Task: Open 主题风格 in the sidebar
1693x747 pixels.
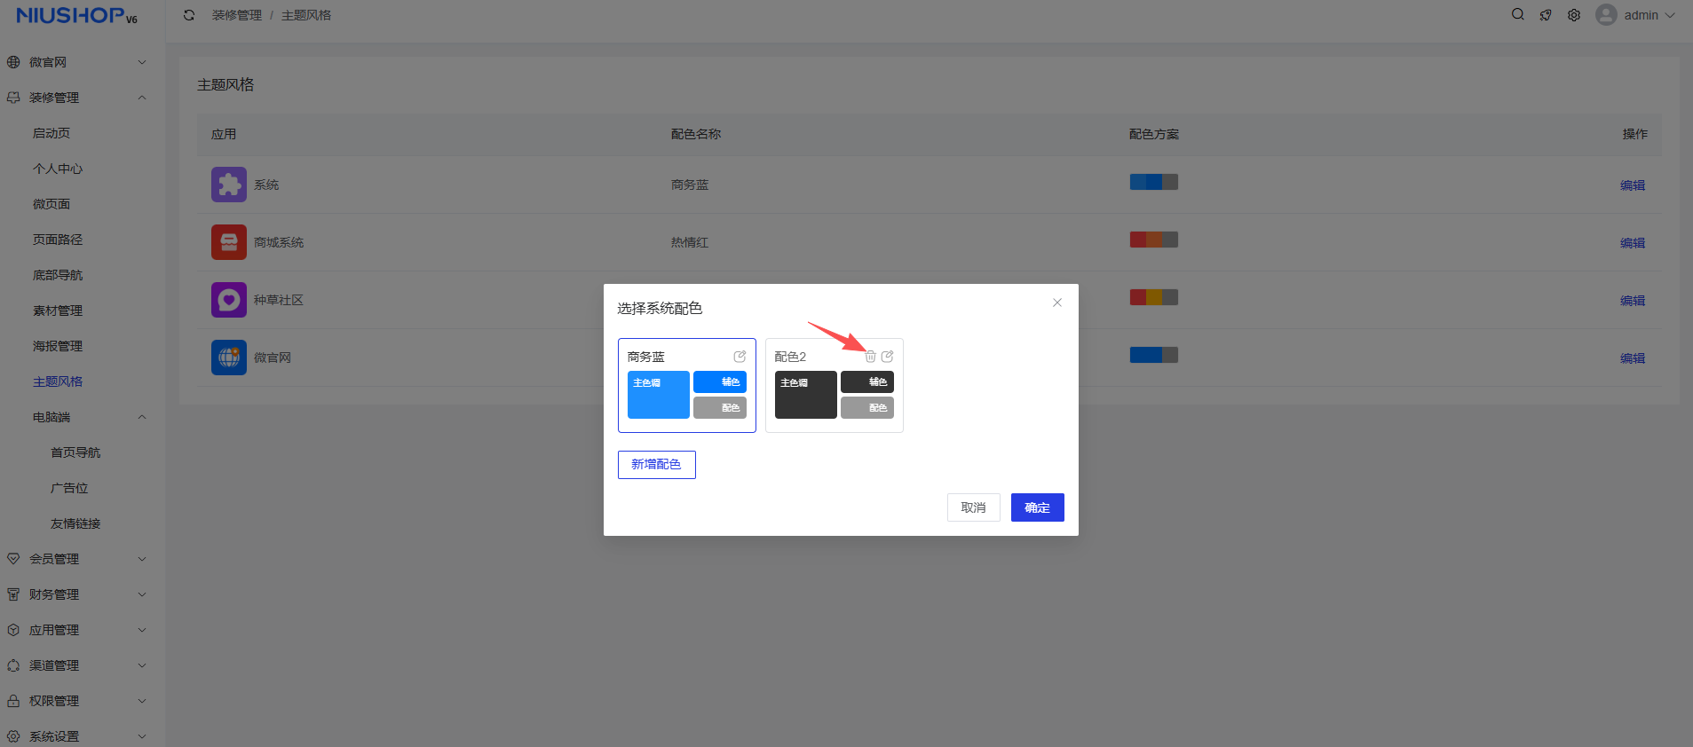Action: click(58, 381)
